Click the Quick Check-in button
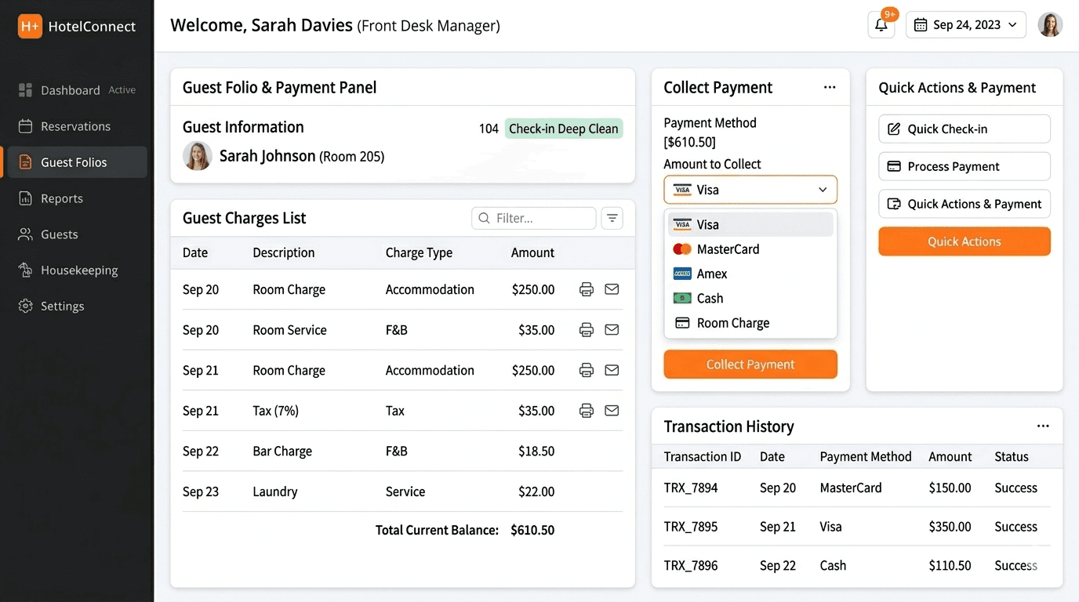The height and width of the screenshot is (602, 1079). click(x=963, y=129)
